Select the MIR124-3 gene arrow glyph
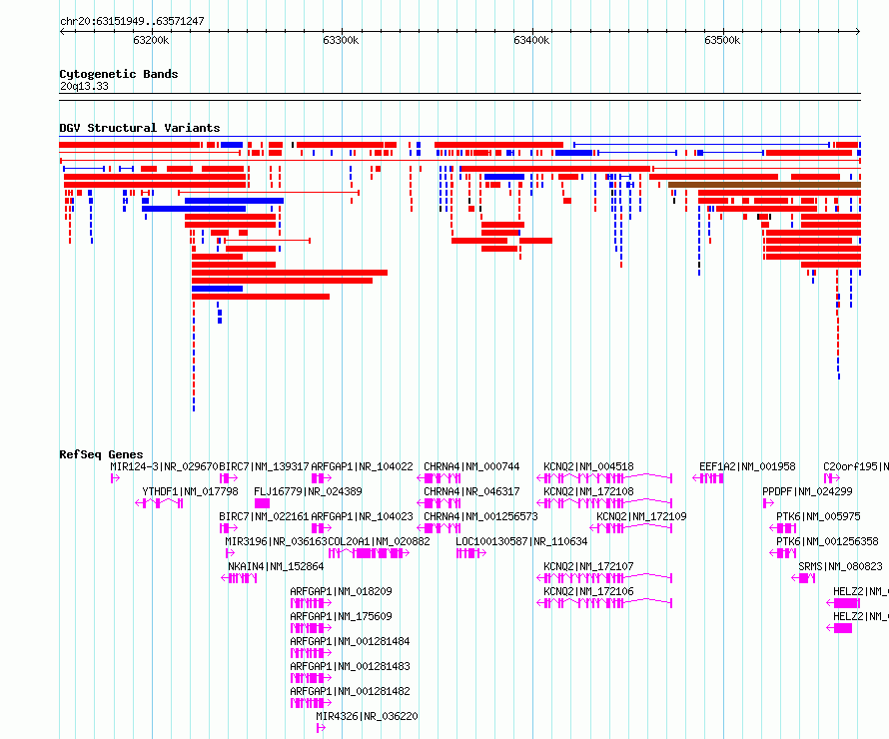889x739 pixels. (115, 478)
